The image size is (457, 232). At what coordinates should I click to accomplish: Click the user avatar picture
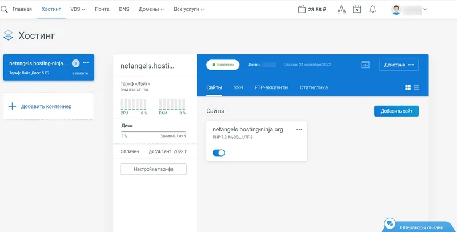[396, 10]
